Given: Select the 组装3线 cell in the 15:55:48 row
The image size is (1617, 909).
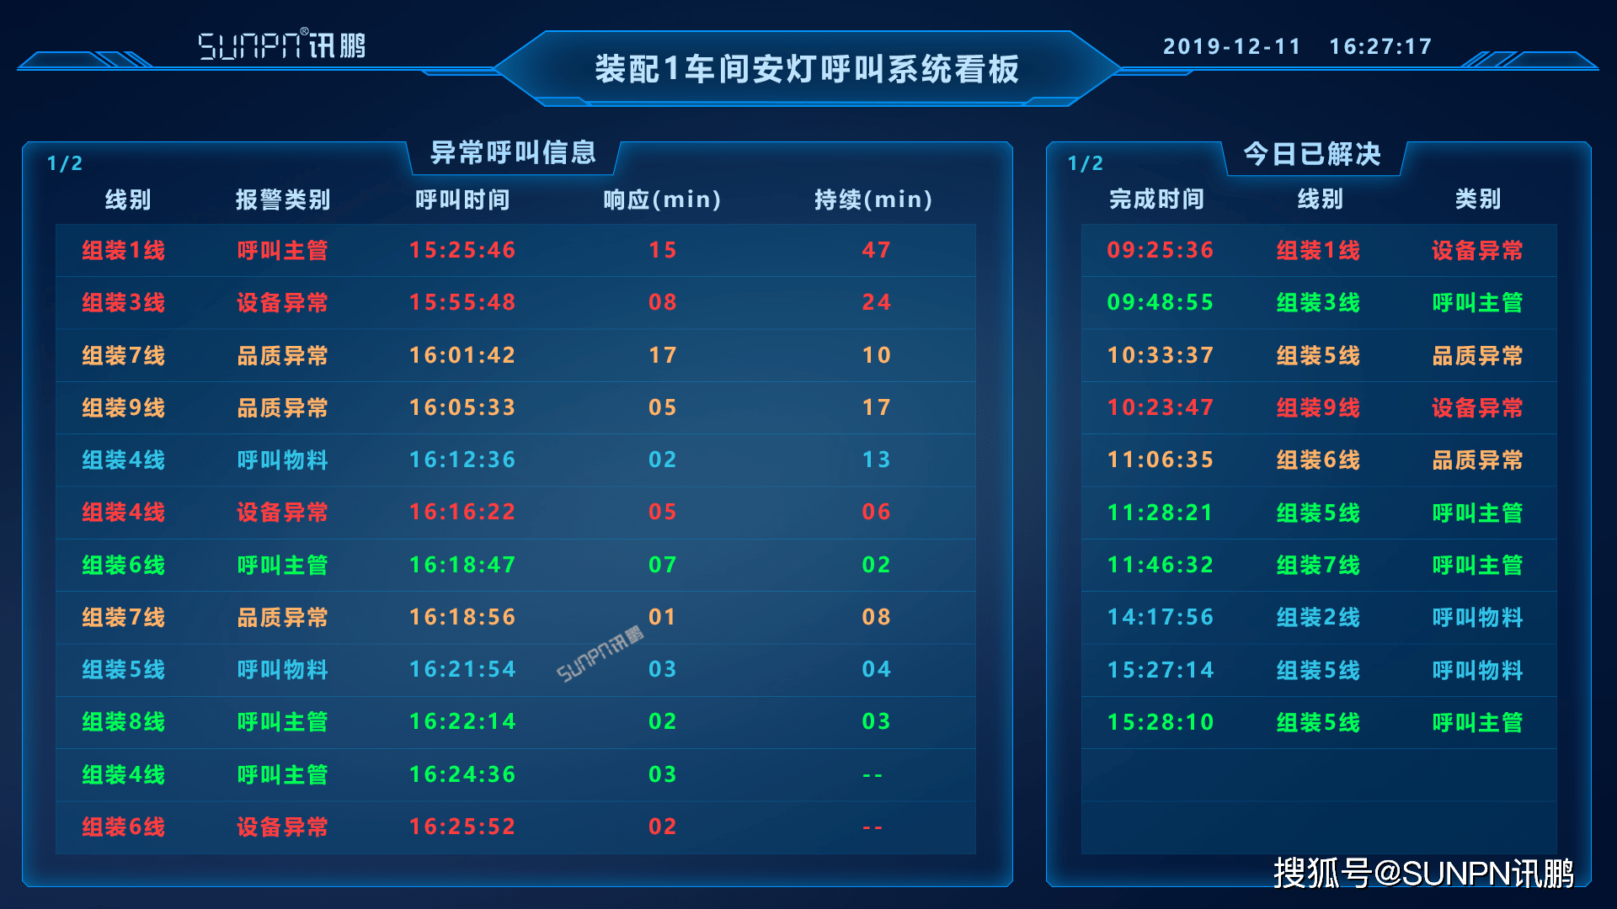Looking at the screenshot, I should pyautogui.click(x=124, y=302).
